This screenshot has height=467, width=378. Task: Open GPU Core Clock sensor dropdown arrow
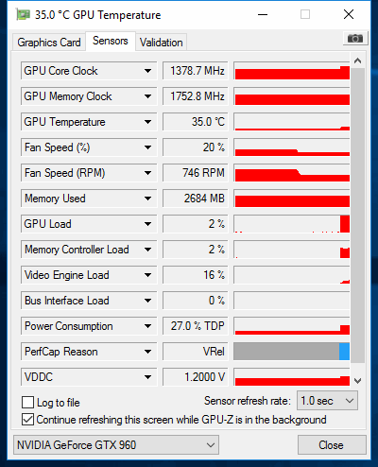point(147,71)
